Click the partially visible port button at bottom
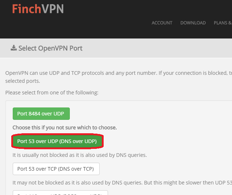This screenshot has height=195, width=232. (60, 193)
